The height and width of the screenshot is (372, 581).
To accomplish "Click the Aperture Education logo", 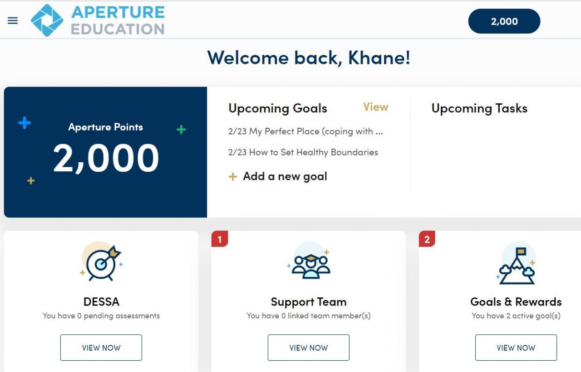I will tap(98, 20).
